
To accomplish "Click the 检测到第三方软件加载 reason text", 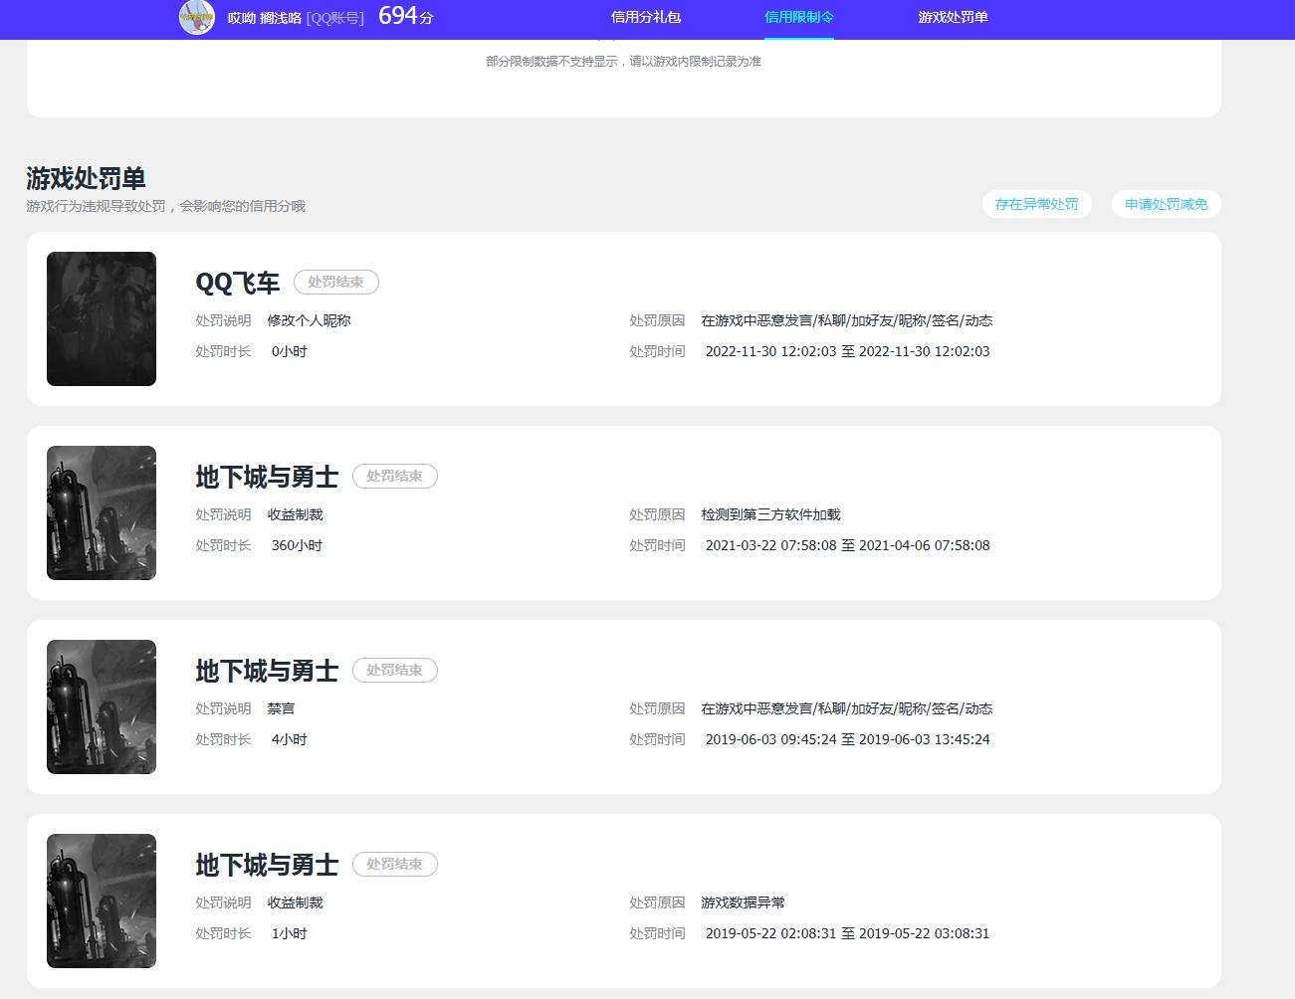I will point(770,514).
